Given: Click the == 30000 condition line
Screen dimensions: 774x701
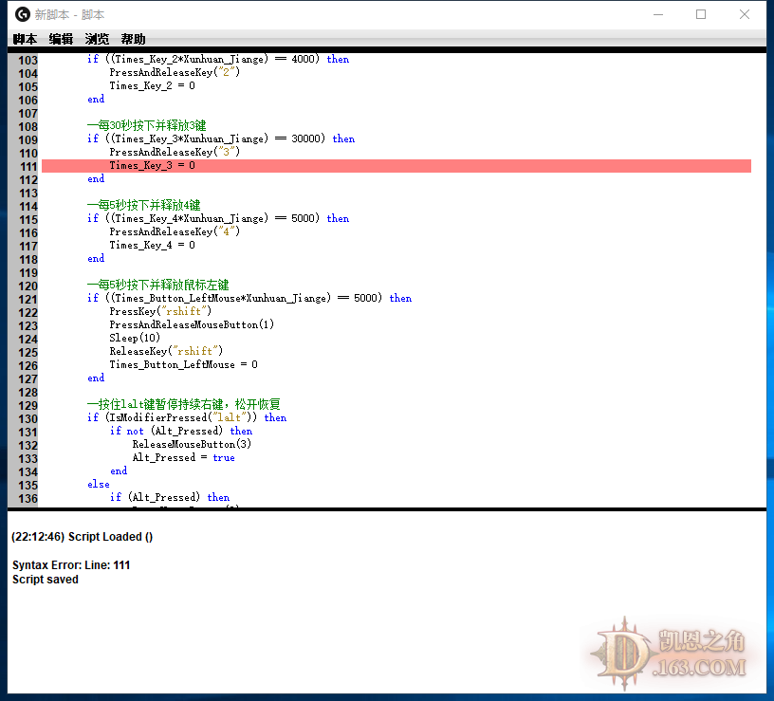Looking at the screenshot, I should coord(221,138).
